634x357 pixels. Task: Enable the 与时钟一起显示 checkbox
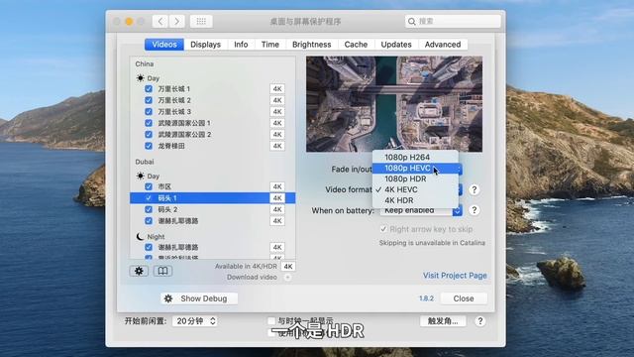271,321
